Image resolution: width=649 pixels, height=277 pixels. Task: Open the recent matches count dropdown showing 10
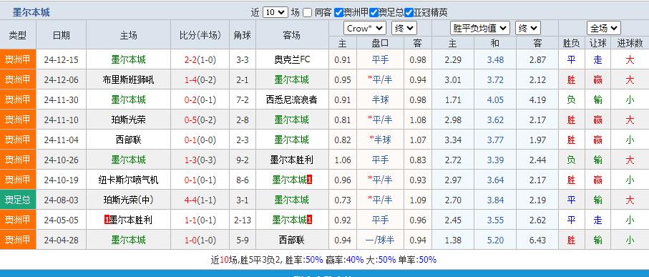[x=275, y=12]
